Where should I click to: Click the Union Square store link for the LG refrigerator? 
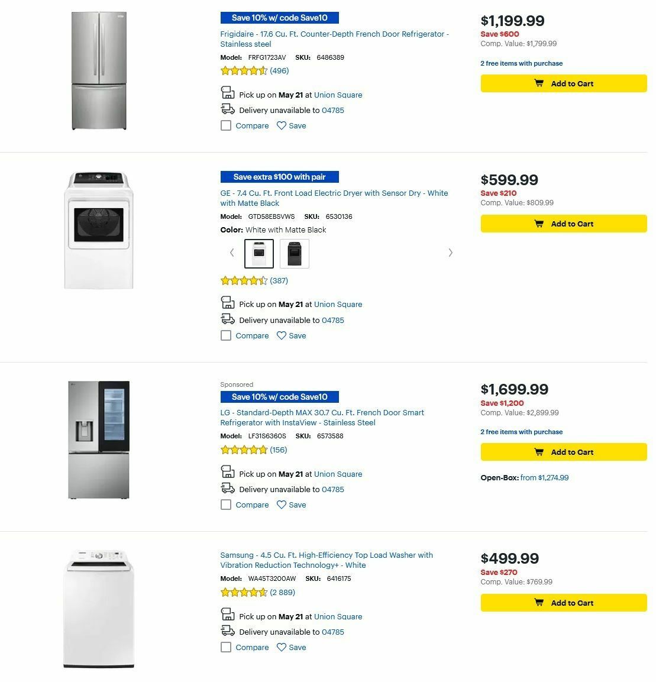click(338, 474)
